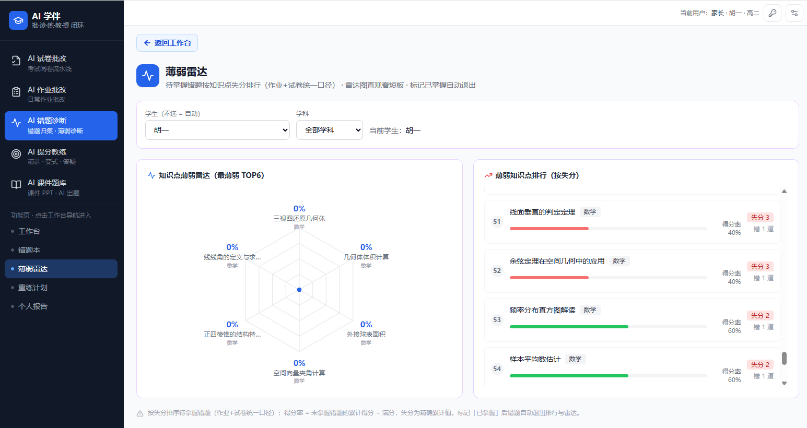Open AI 提分教练 target icon
Viewport: 807px width, 428px height.
pos(16,153)
